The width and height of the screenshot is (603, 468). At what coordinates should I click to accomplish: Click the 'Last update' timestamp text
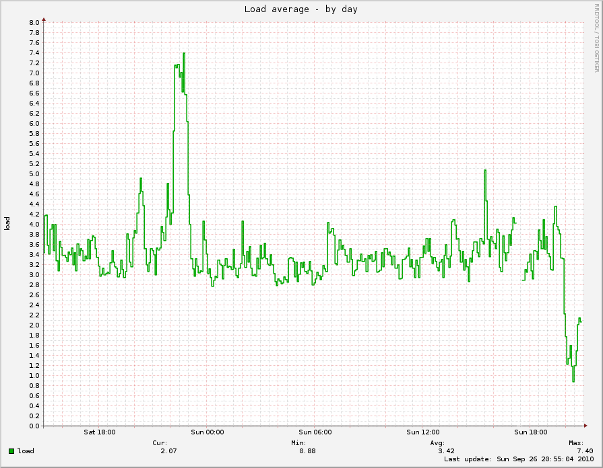click(x=519, y=459)
